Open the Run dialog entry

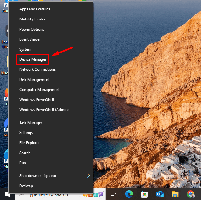[51, 163]
